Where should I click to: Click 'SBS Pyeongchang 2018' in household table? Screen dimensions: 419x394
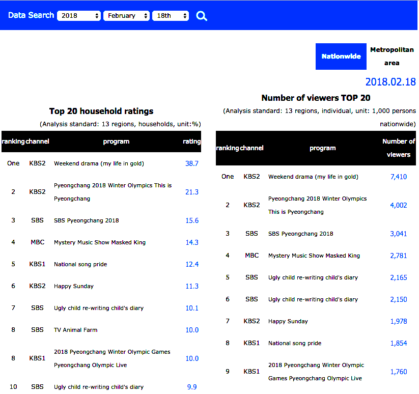tap(87, 220)
